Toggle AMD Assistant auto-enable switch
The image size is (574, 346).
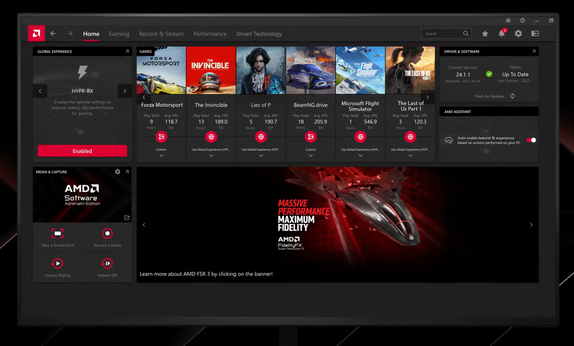pyautogui.click(x=531, y=140)
